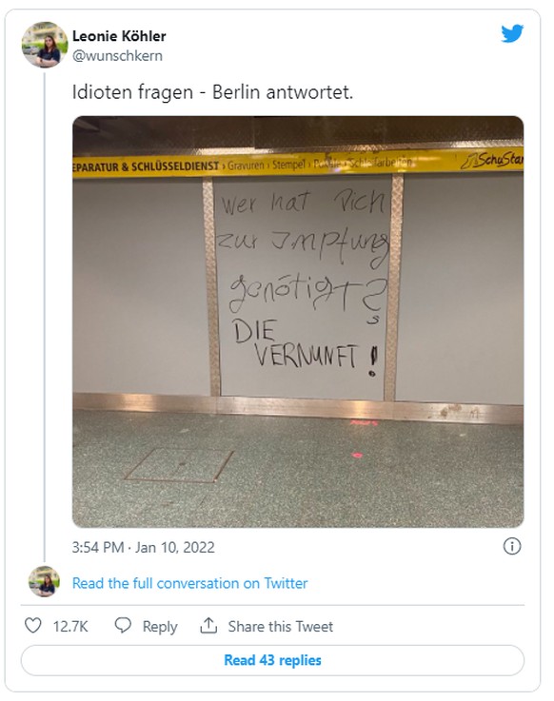Image resolution: width=554 pixels, height=701 pixels.
Task: Click Share this Tweet text
Action: 281,627
